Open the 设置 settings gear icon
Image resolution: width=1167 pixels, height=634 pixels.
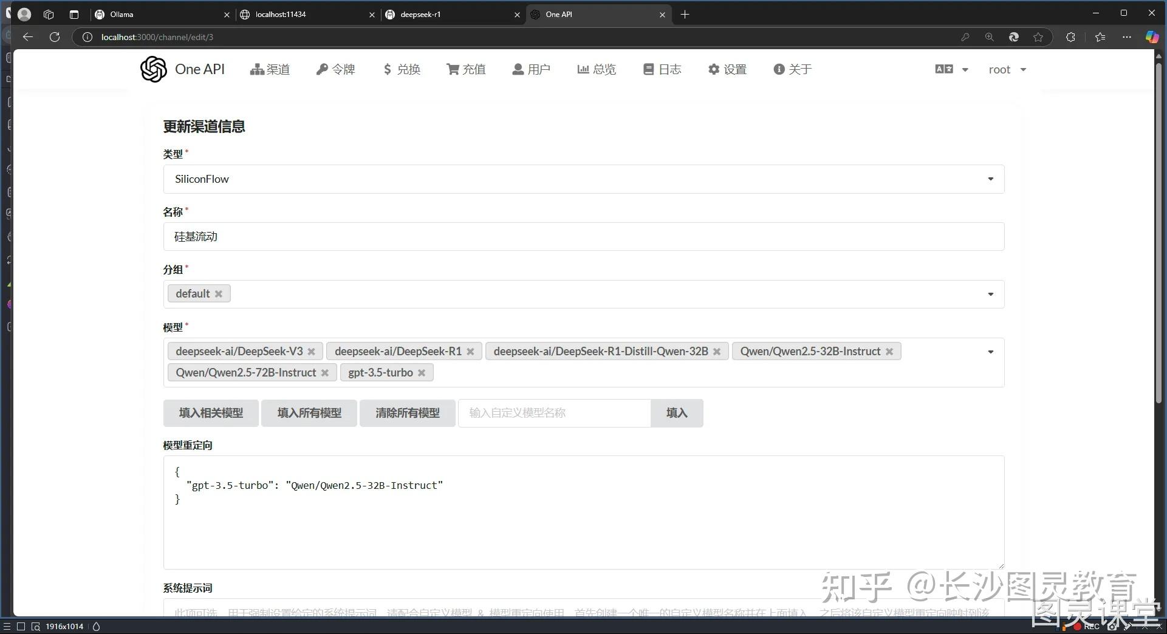[x=714, y=69]
